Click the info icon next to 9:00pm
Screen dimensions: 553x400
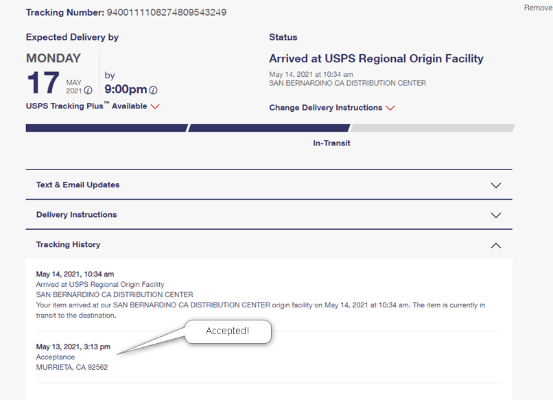coord(153,90)
